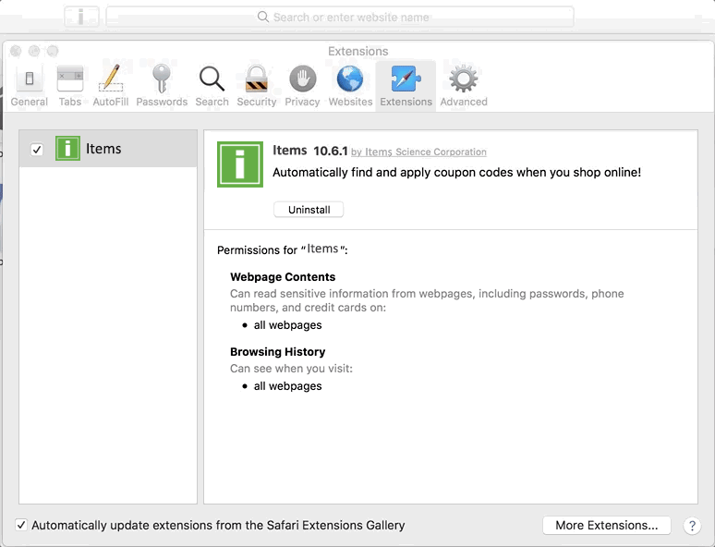Viewport: 715px width, 547px height.
Task: Click 'all webpages' under Browsing History
Action: 287,386
